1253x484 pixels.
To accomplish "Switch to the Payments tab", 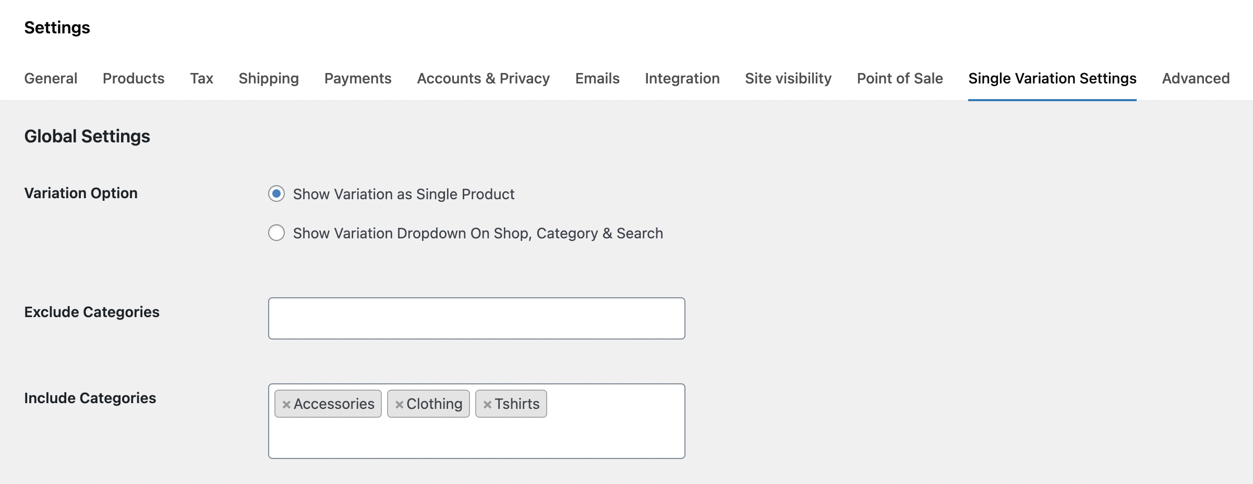I will point(358,78).
